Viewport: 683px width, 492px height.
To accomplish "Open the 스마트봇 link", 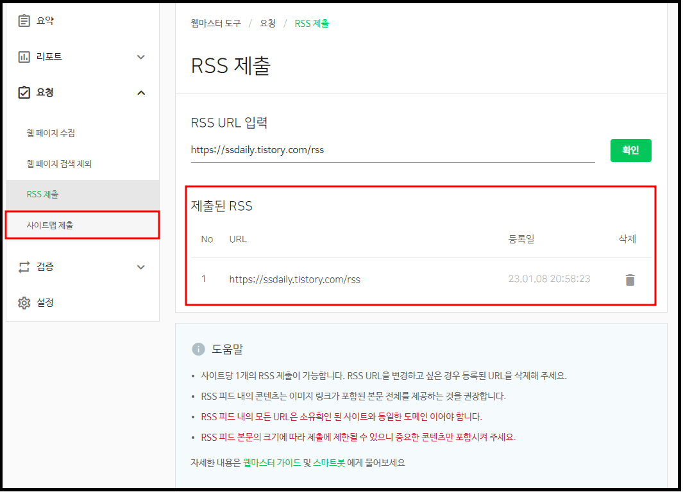I will (329, 463).
